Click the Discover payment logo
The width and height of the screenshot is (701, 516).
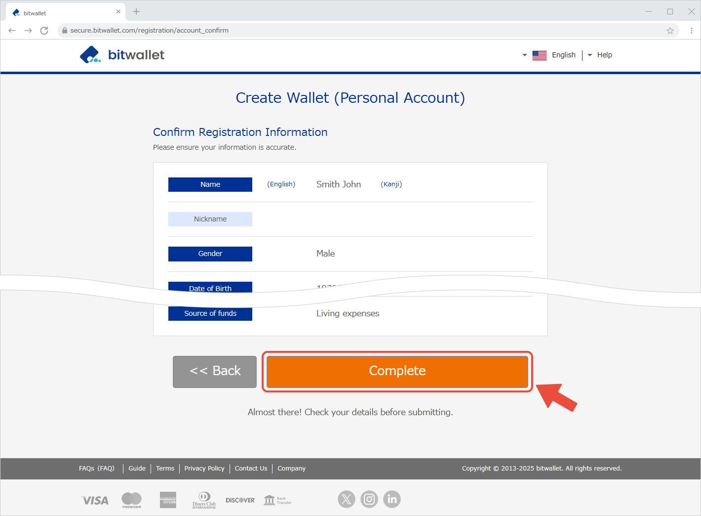click(x=240, y=500)
